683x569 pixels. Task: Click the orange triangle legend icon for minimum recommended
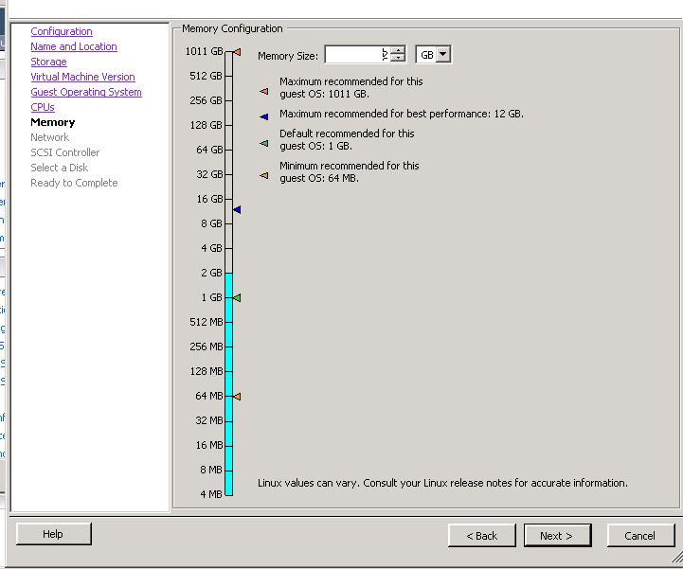click(263, 175)
